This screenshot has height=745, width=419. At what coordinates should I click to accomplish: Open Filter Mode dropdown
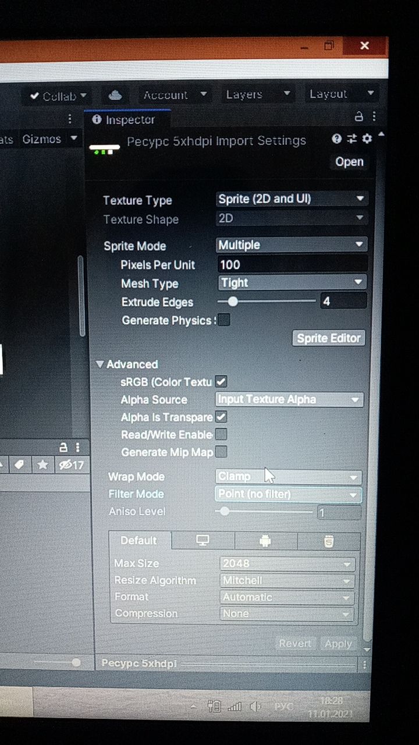pyautogui.click(x=289, y=494)
